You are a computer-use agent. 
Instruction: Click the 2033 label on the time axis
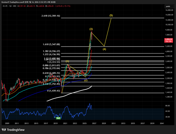tap(123, 123)
